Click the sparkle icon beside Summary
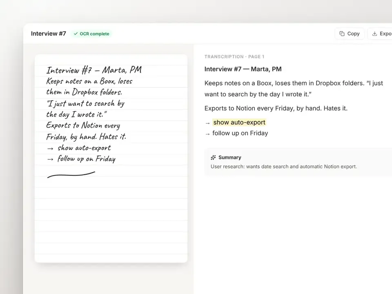 click(213, 158)
